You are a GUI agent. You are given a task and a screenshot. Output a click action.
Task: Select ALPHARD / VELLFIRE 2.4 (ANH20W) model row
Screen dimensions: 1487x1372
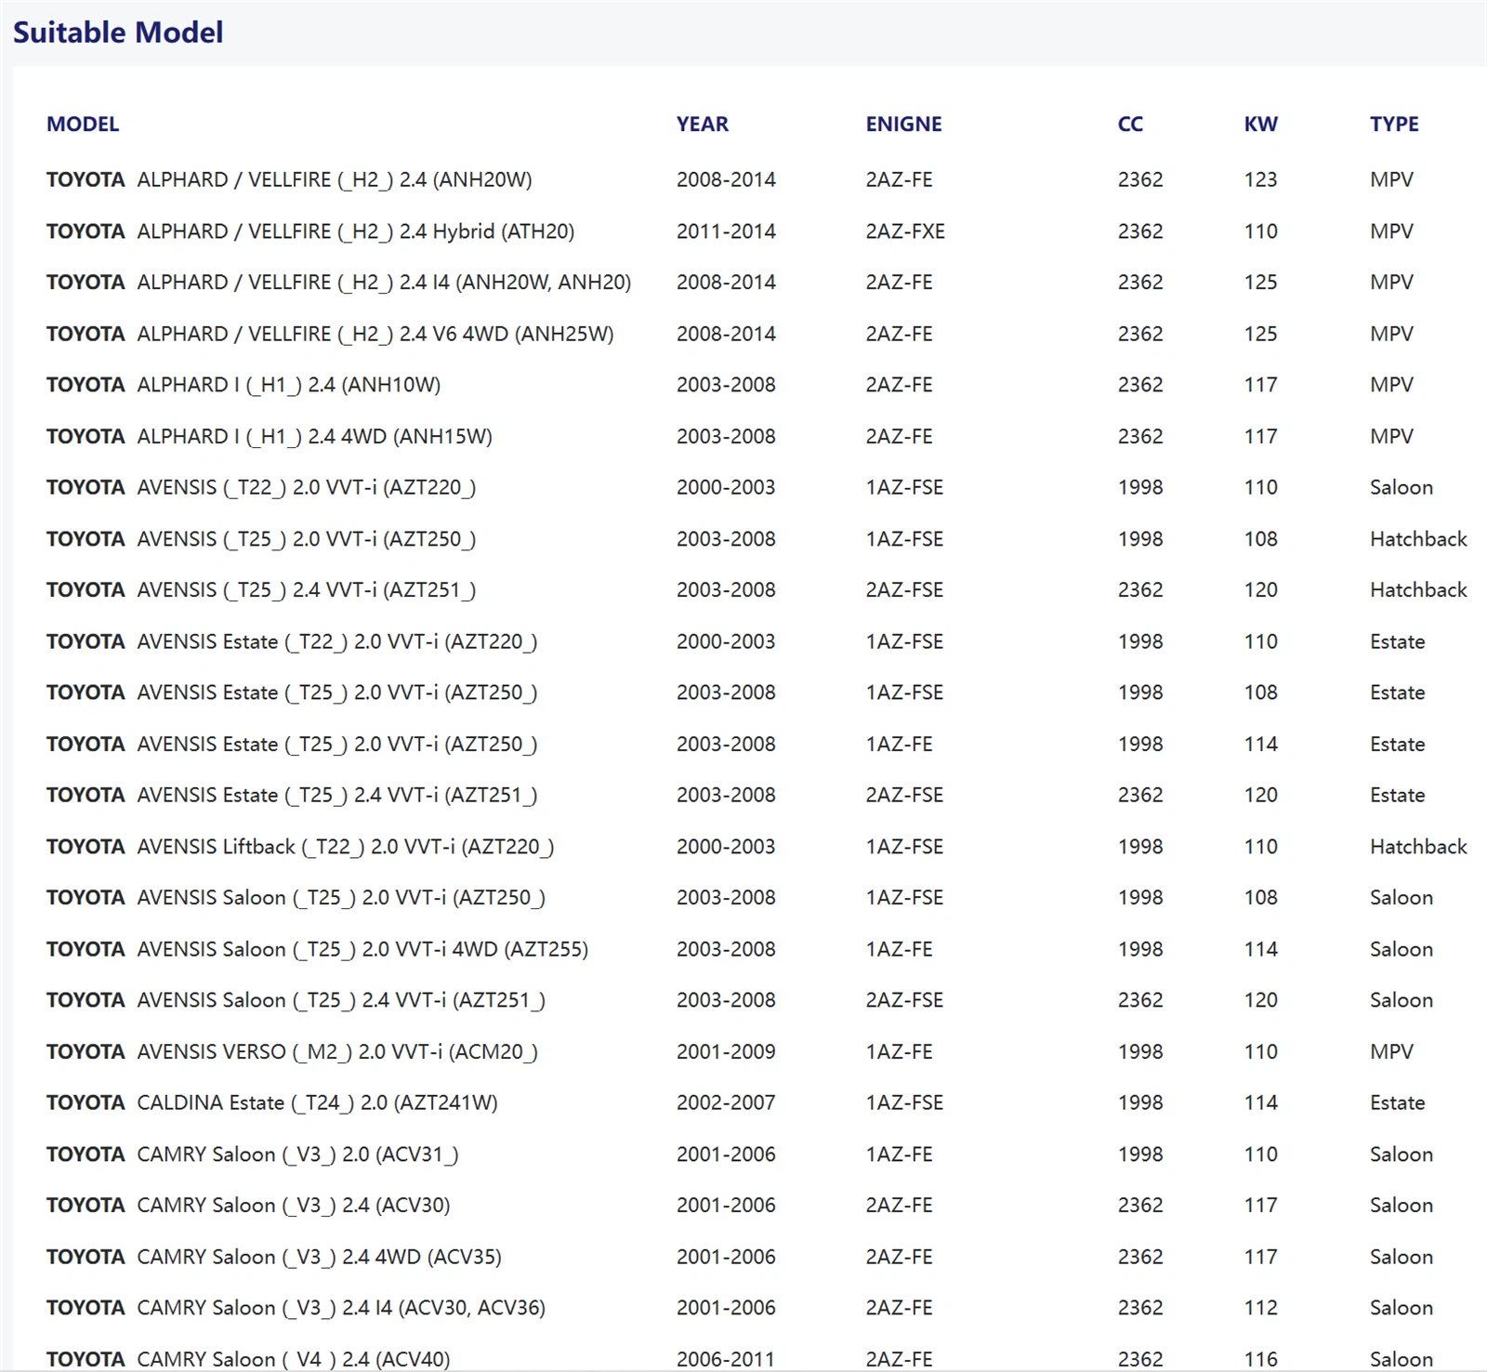(x=289, y=179)
